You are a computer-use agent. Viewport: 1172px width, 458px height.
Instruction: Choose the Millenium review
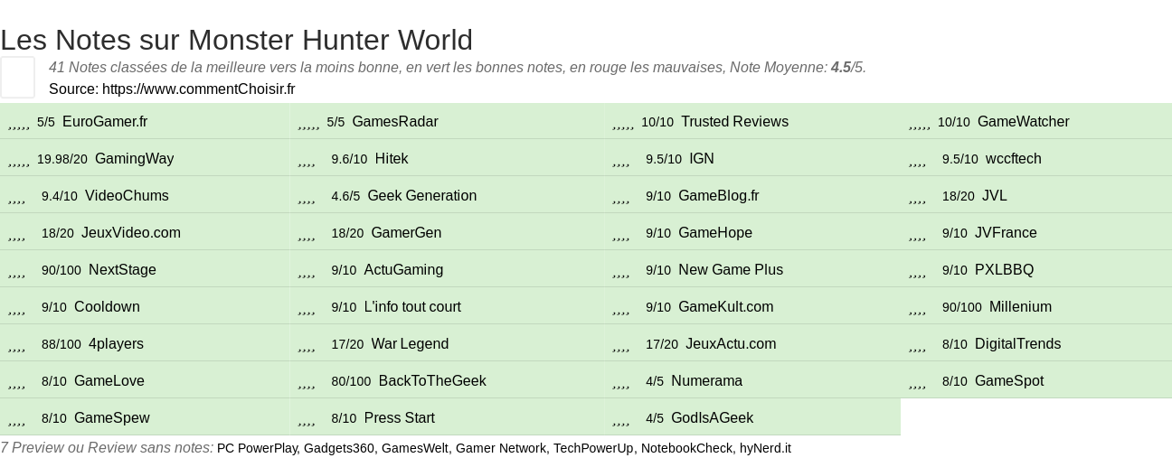point(1020,307)
